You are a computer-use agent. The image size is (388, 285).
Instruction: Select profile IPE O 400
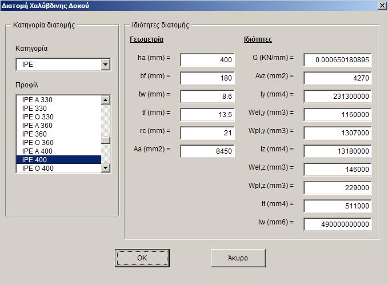coord(59,168)
